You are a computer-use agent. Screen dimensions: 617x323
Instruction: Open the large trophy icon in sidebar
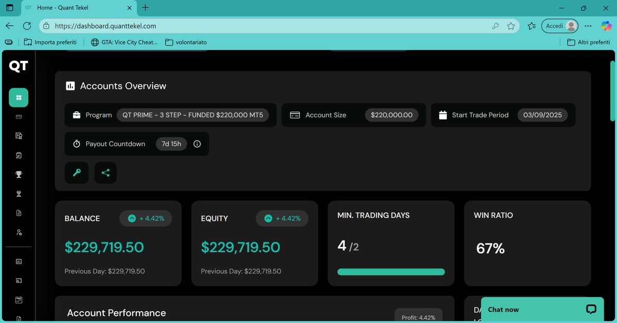[19, 174]
